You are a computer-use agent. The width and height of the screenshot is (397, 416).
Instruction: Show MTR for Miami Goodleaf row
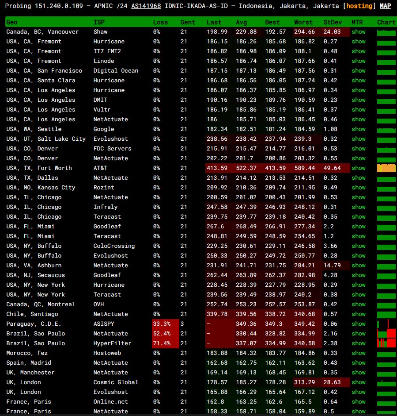358,226
